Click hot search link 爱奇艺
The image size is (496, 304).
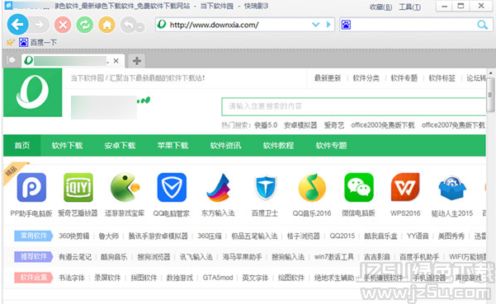[x=334, y=125]
